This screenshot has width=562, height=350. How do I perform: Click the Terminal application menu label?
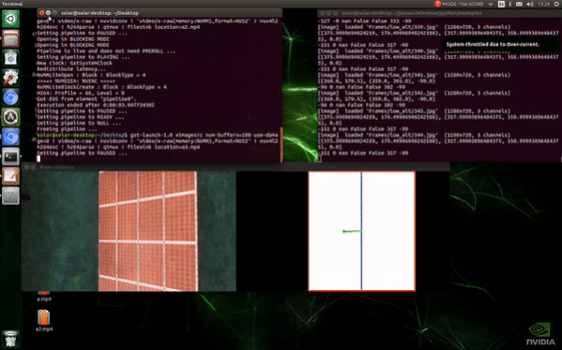[12, 4]
